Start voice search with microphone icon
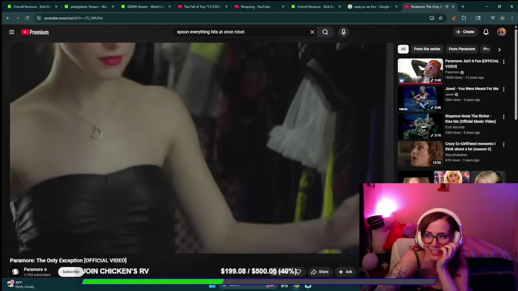The height and width of the screenshot is (291, 518). pyautogui.click(x=344, y=32)
